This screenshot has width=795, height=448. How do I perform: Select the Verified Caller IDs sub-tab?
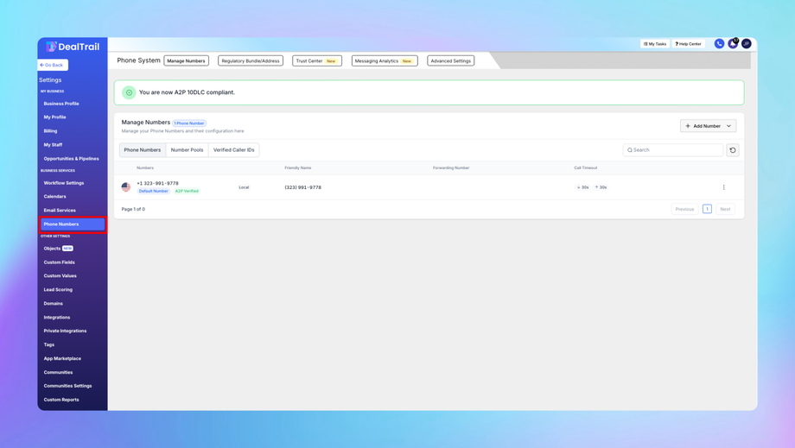click(233, 150)
